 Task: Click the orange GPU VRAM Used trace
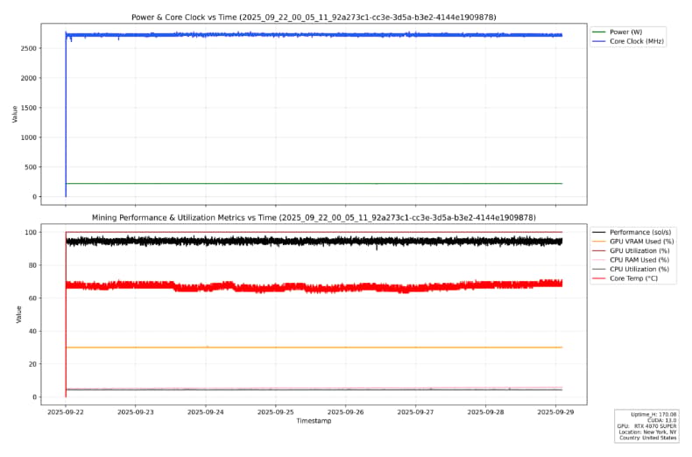(314, 348)
